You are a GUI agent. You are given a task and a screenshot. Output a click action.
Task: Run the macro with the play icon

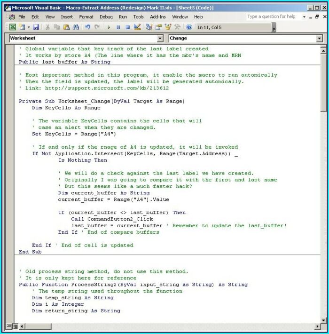[109, 27]
